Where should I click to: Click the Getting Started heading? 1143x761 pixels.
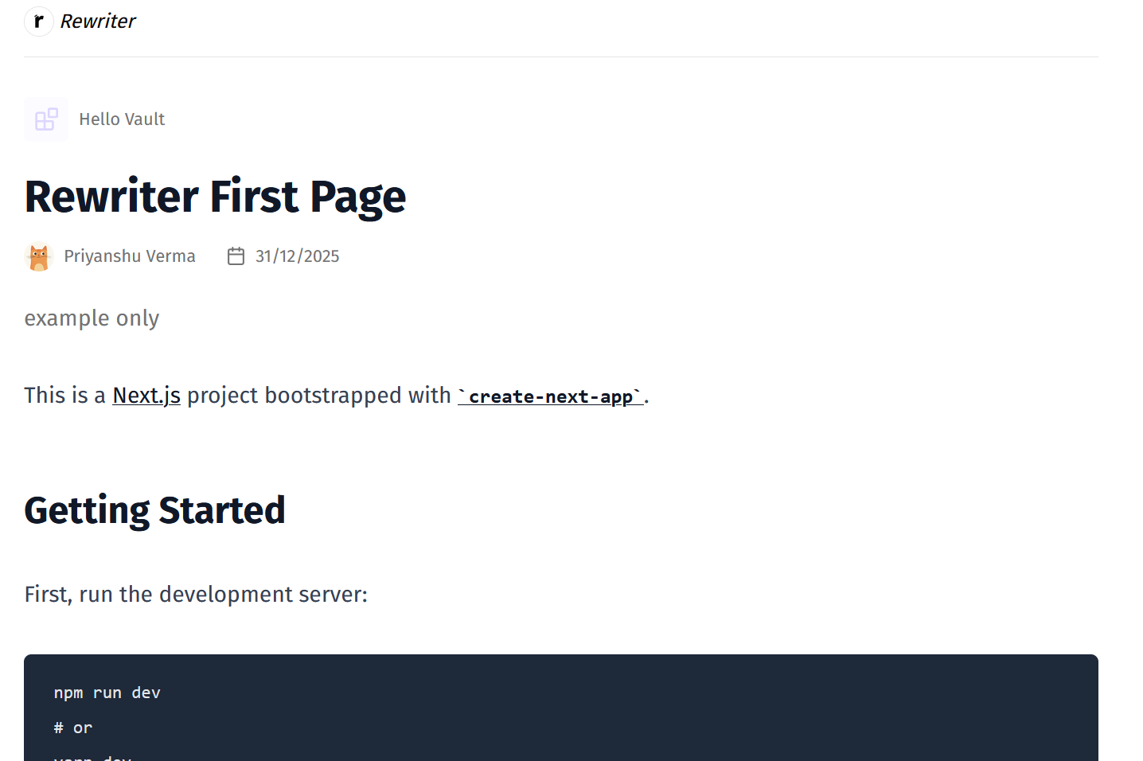pyautogui.click(x=154, y=510)
